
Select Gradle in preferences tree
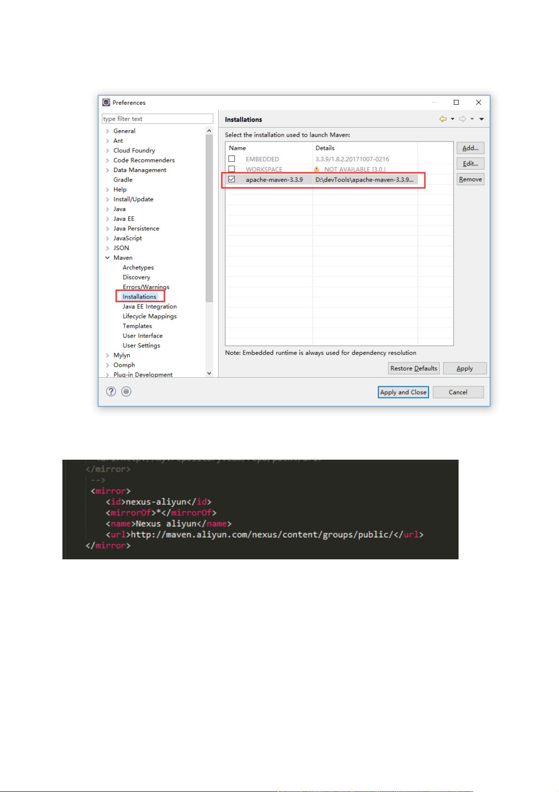tap(123, 180)
